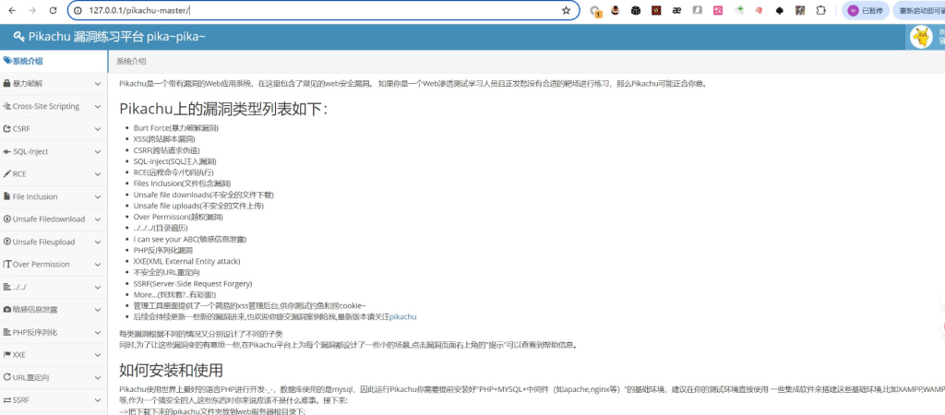
Task: Expand Cross-Site Scripting submenu chevron
Action: tap(98, 106)
